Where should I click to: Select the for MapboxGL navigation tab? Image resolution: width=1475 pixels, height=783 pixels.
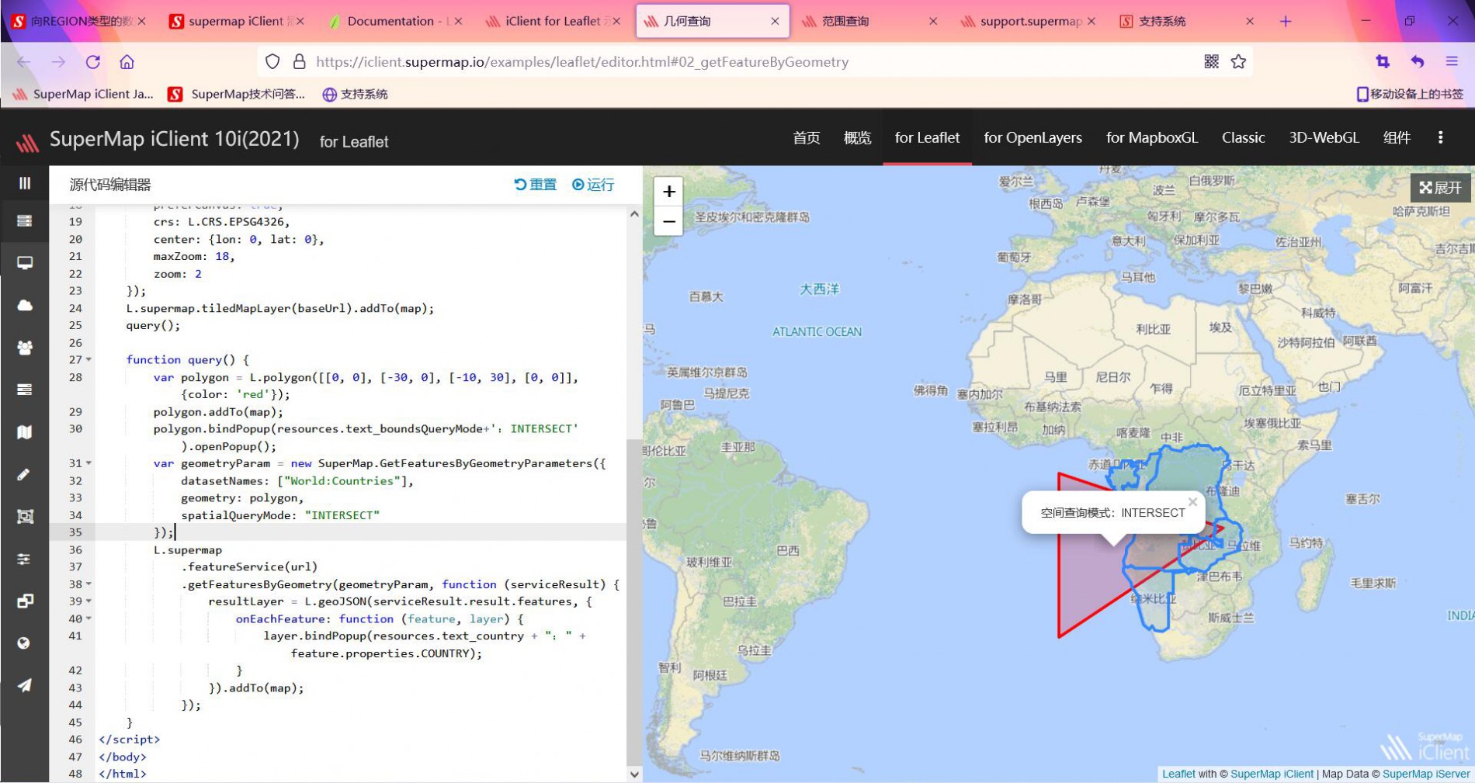click(1152, 137)
